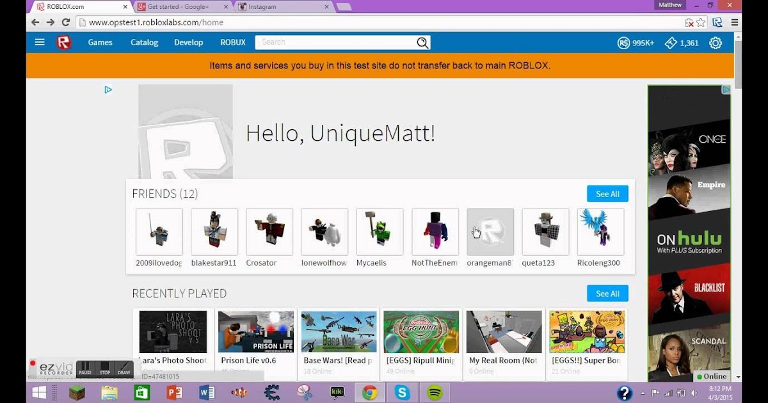Go back with browser back arrow
The image size is (768, 403).
coord(36,22)
